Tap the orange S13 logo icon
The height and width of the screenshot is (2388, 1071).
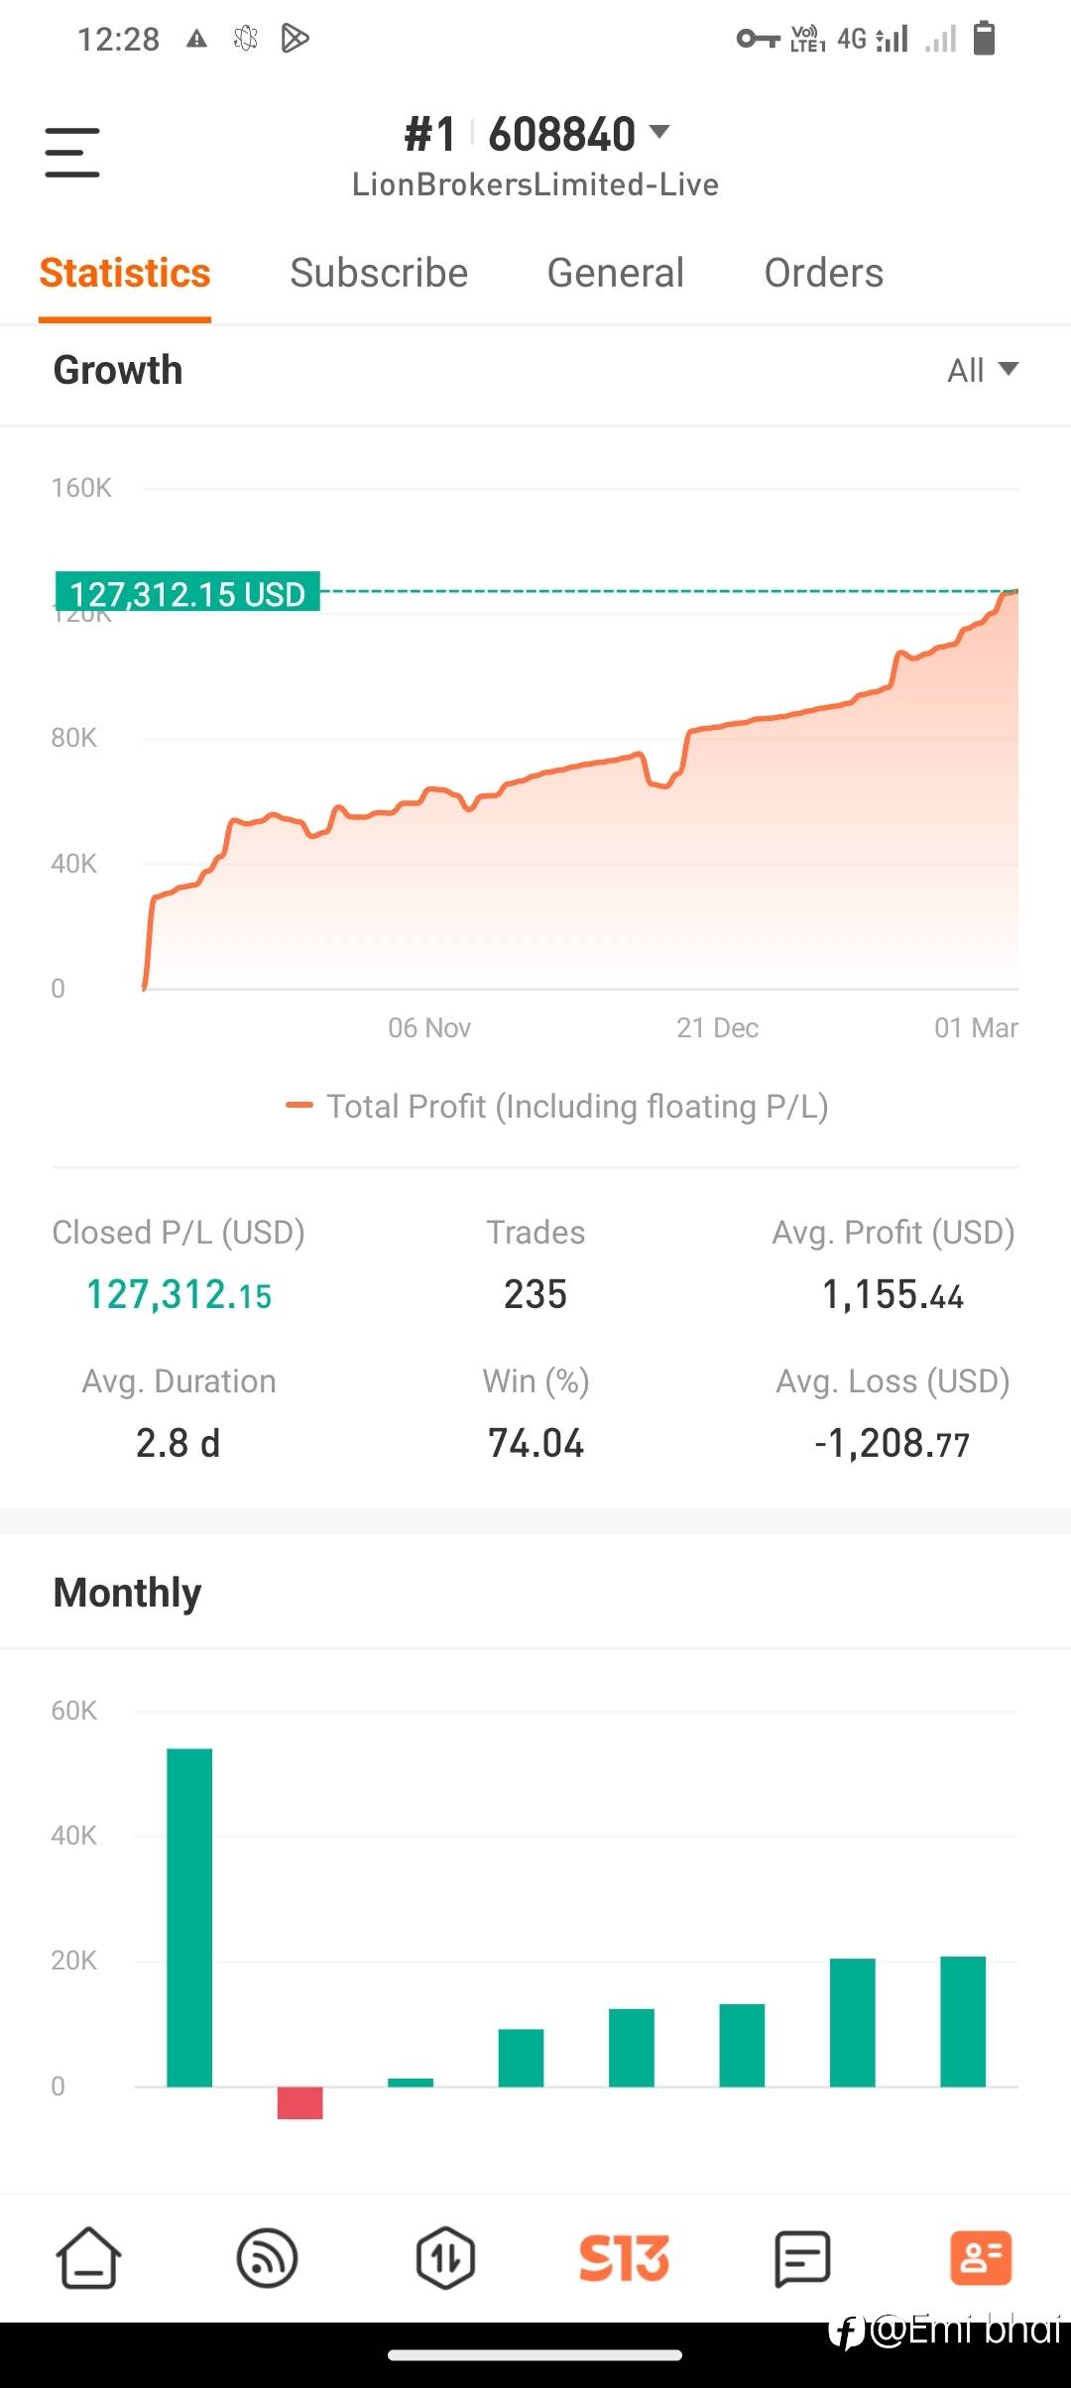click(x=624, y=2258)
